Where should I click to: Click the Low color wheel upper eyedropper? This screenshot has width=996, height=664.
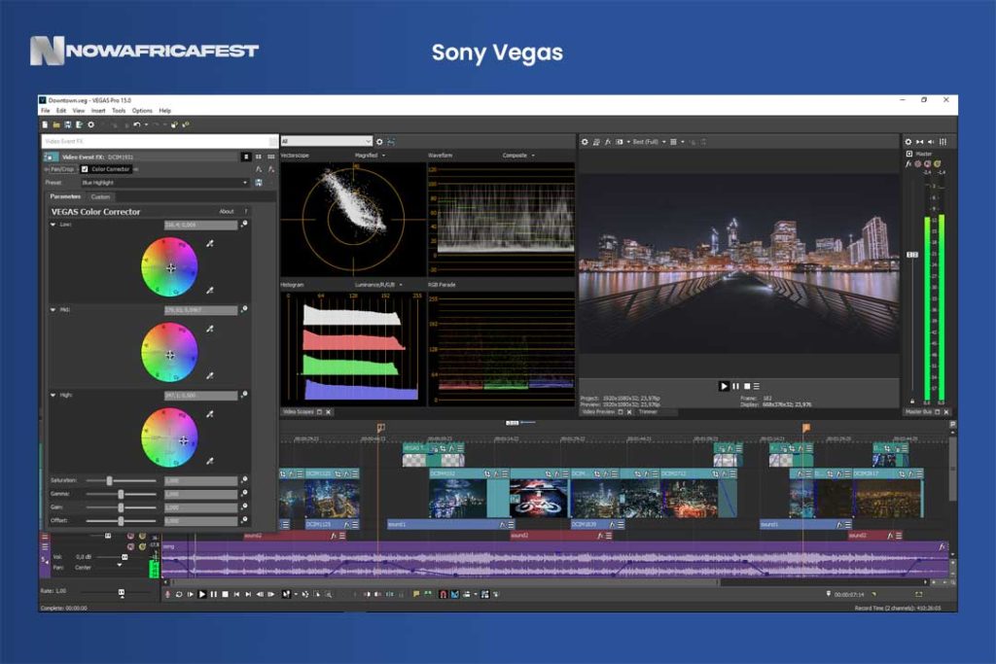(x=210, y=243)
